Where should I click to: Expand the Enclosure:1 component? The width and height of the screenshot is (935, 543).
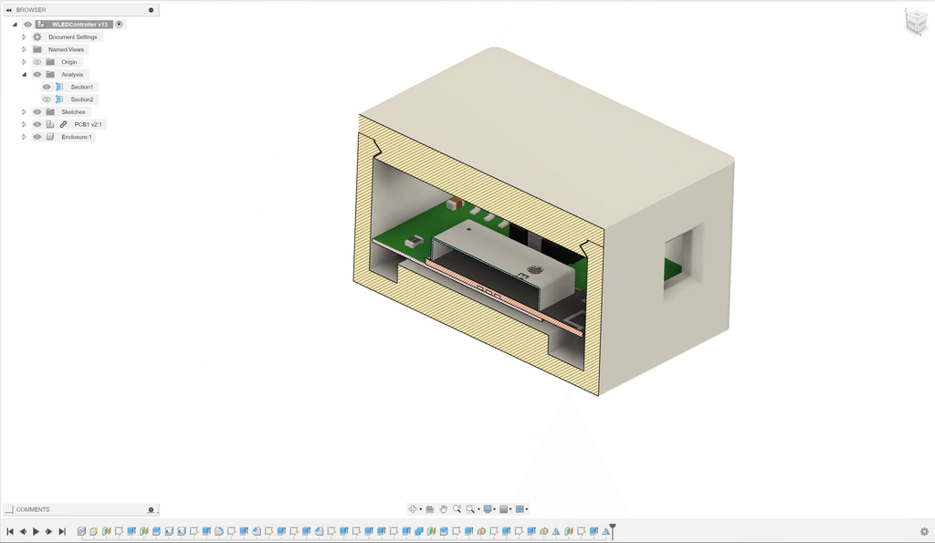(x=25, y=137)
